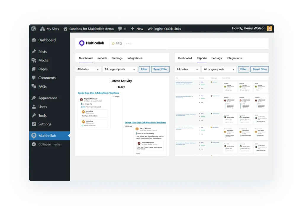Click the plus New item in admin bar
This screenshot has height=215, width=303.
click(x=137, y=29)
